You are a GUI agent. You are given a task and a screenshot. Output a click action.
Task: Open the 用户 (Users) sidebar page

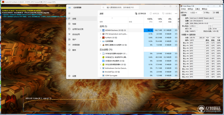(82, 40)
